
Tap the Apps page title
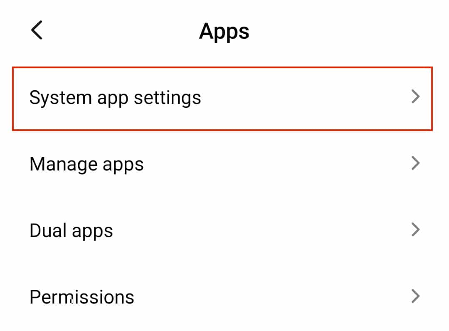[x=224, y=32]
